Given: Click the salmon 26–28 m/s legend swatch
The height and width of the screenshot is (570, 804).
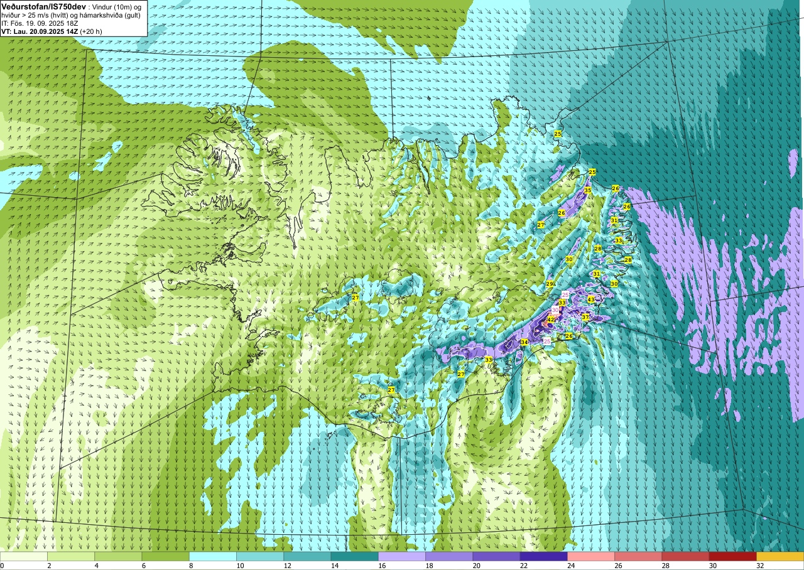Looking at the screenshot, I should (638, 556).
